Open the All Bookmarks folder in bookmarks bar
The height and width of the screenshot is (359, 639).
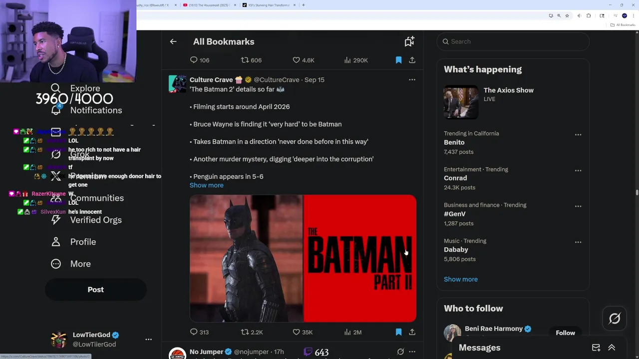tap(622, 25)
